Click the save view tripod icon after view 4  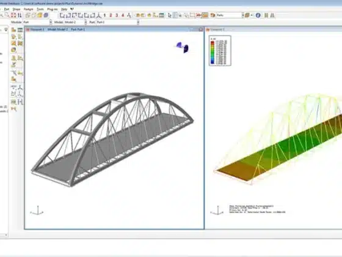tap(129, 15)
